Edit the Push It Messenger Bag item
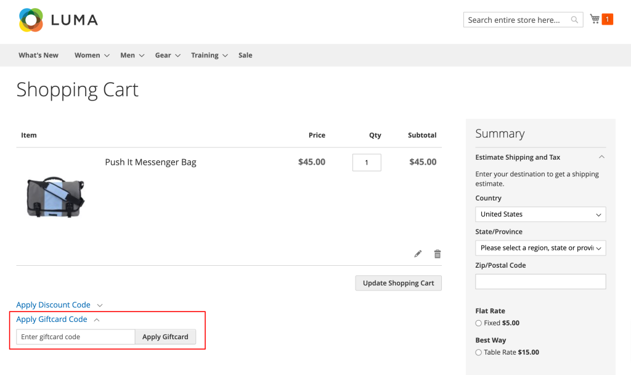 [418, 253]
